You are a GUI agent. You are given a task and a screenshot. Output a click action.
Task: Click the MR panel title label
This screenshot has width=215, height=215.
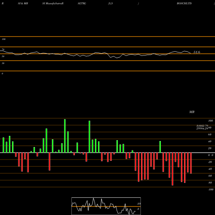tap(192, 112)
